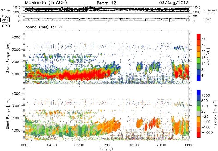Click the 24 label on power colorbar
The height and width of the screenshot is (151, 218).
click(x=203, y=46)
